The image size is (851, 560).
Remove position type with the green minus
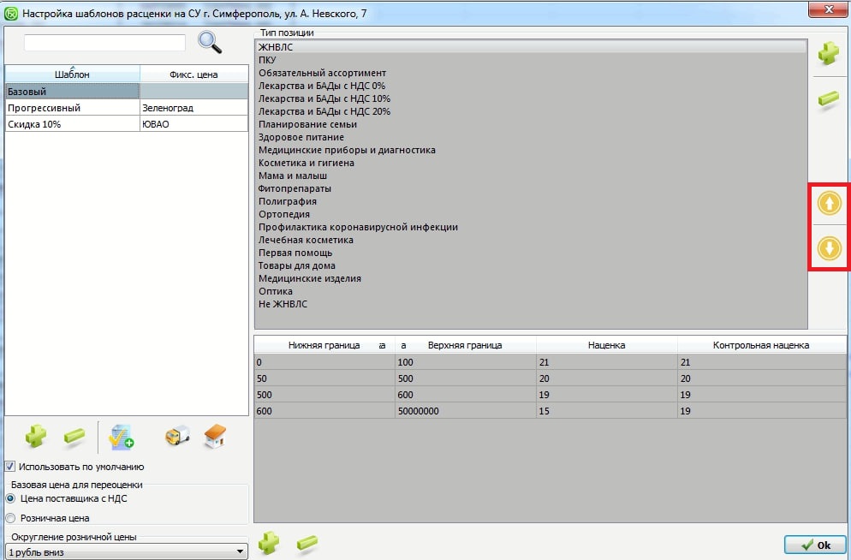coord(828,100)
